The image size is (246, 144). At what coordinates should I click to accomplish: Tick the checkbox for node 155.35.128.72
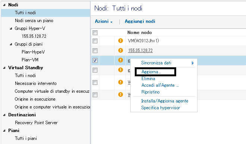pyautogui.click(x=95, y=50)
